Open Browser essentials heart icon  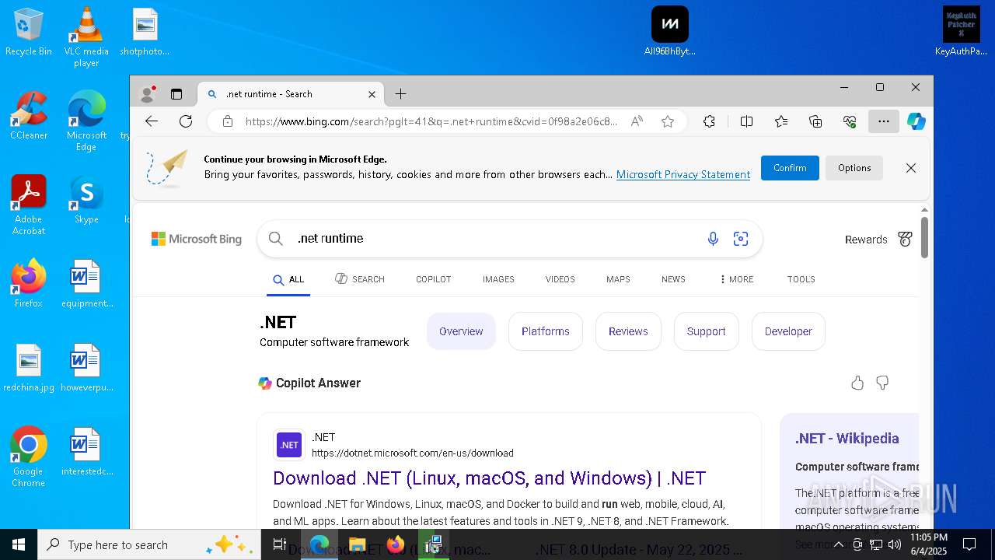850,121
